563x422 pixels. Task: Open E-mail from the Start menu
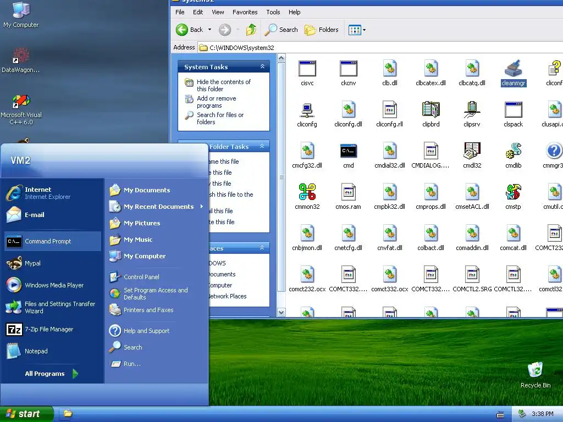click(53, 215)
